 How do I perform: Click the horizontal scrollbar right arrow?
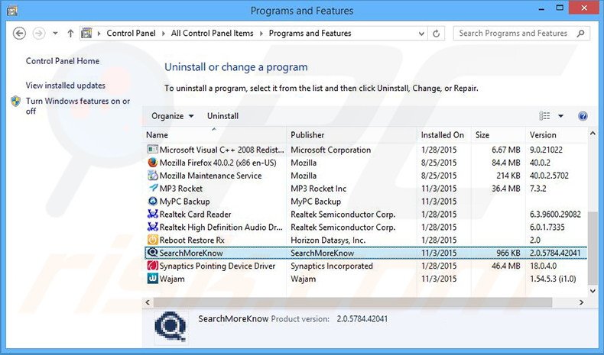[581, 302]
